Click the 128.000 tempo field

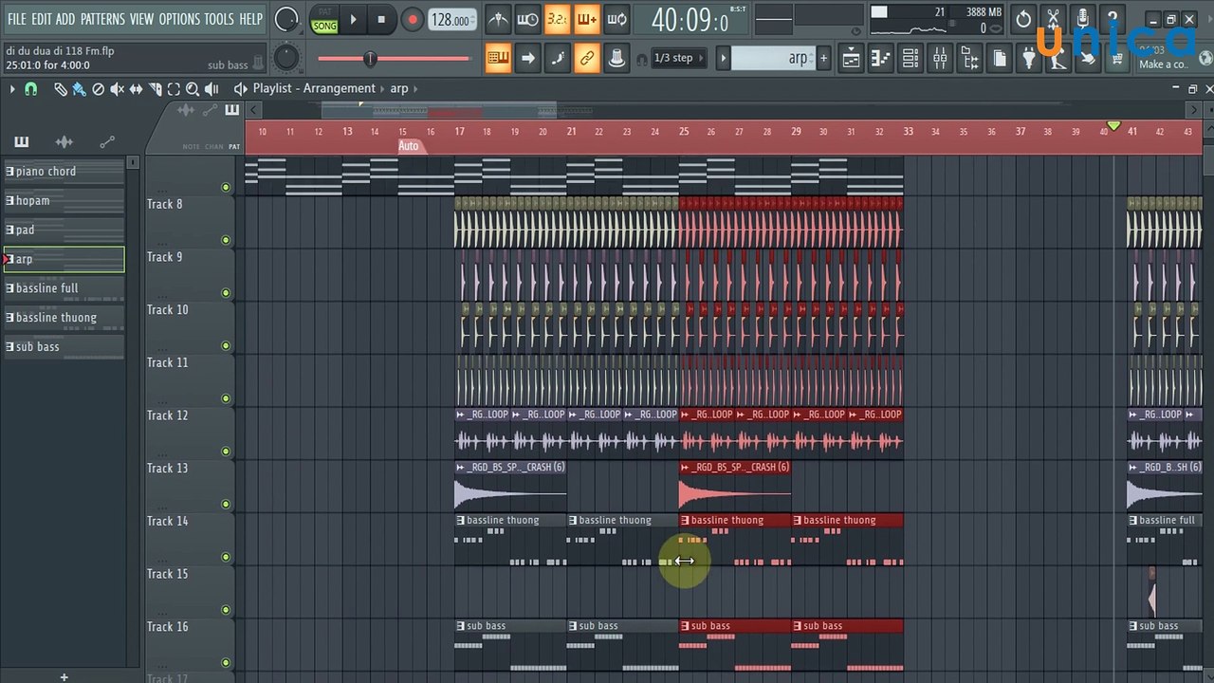click(452, 20)
